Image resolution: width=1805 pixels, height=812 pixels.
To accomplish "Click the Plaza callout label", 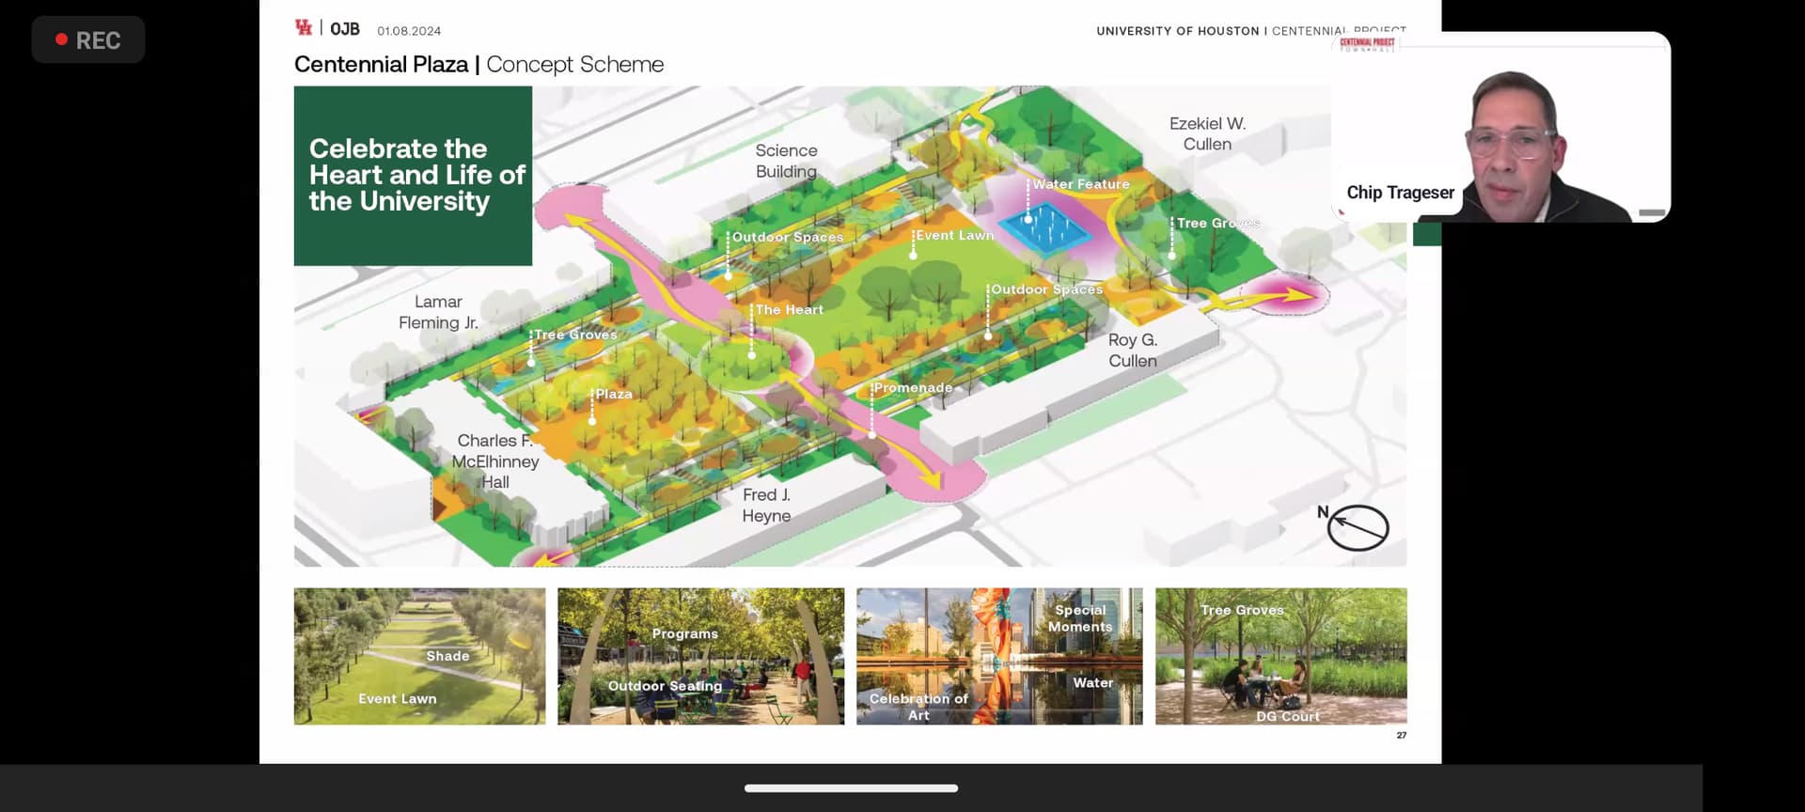I will point(614,394).
